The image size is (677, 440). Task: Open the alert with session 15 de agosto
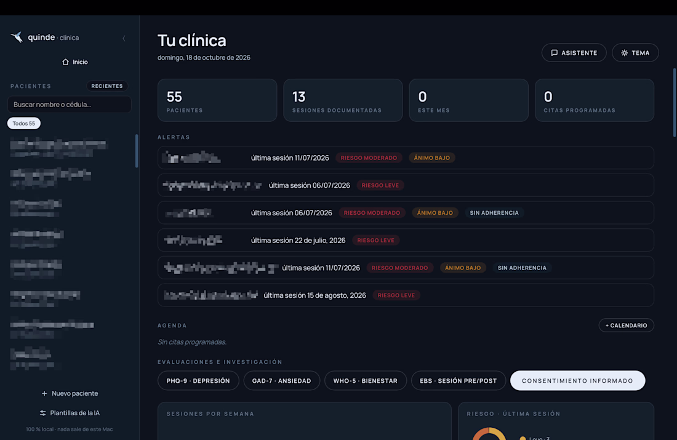click(406, 295)
